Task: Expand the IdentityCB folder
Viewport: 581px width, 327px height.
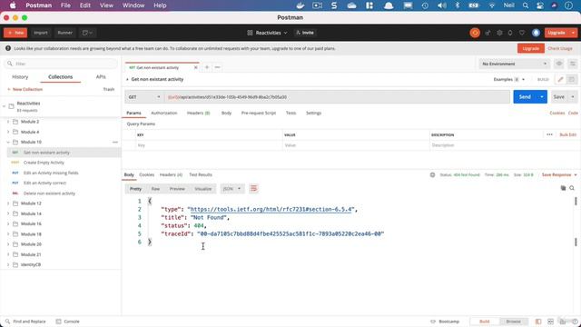Action: click(x=8, y=264)
